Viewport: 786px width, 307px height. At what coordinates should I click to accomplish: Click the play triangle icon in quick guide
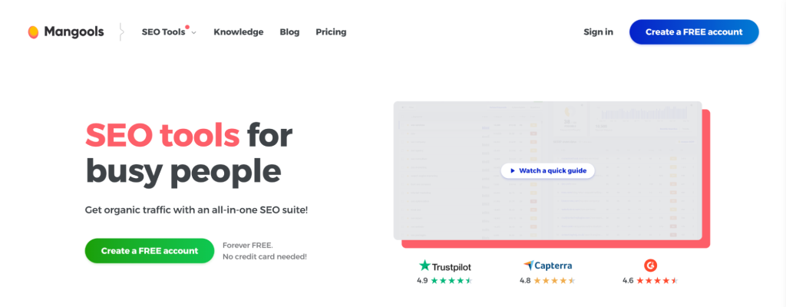click(513, 170)
